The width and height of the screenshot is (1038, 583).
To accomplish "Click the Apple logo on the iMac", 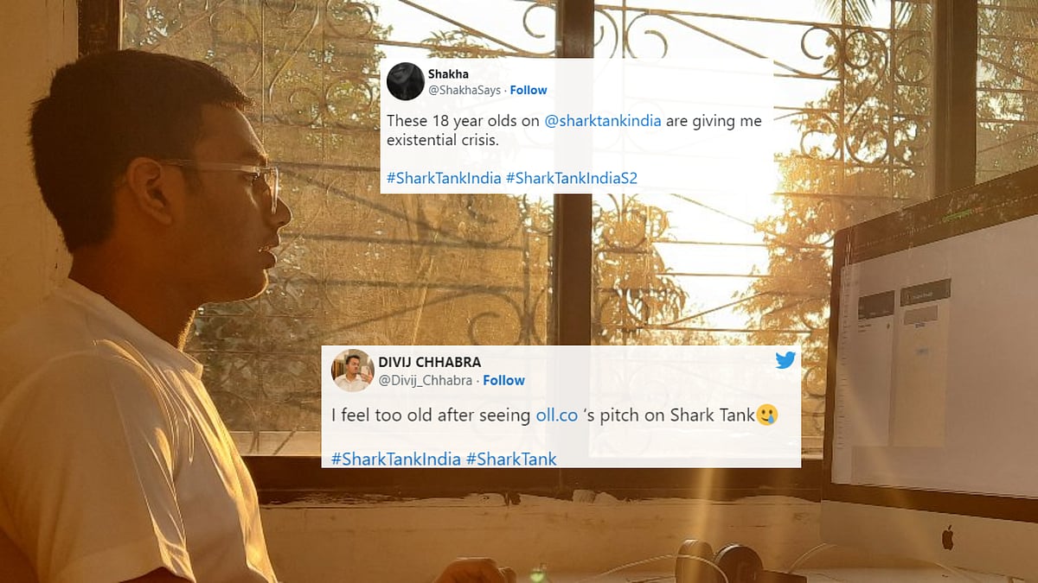I will pos(947,538).
